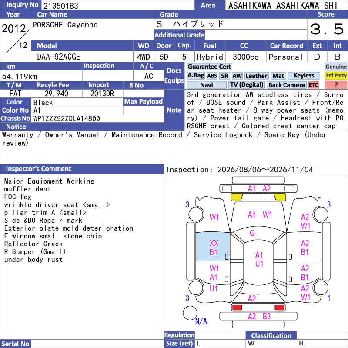Click the blue highlighted XX B1 door panel
Screen dimensions: 348x348
[213, 247]
